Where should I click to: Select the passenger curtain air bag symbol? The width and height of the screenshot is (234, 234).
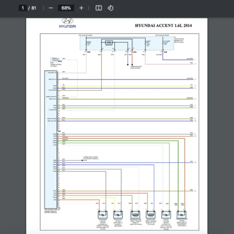[x=103, y=214]
